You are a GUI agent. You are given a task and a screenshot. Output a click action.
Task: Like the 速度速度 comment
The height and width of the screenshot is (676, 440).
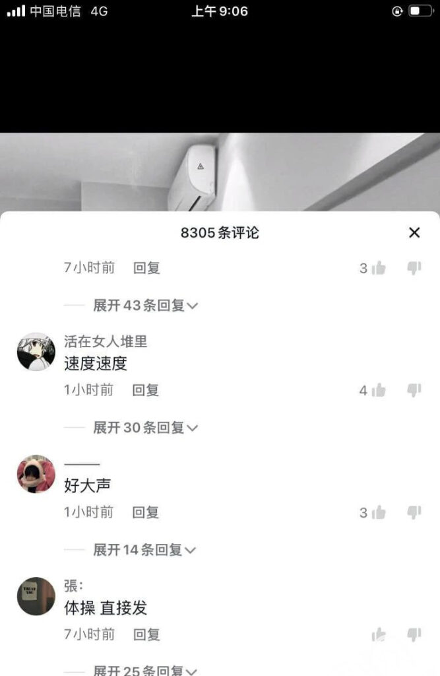coord(379,391)
